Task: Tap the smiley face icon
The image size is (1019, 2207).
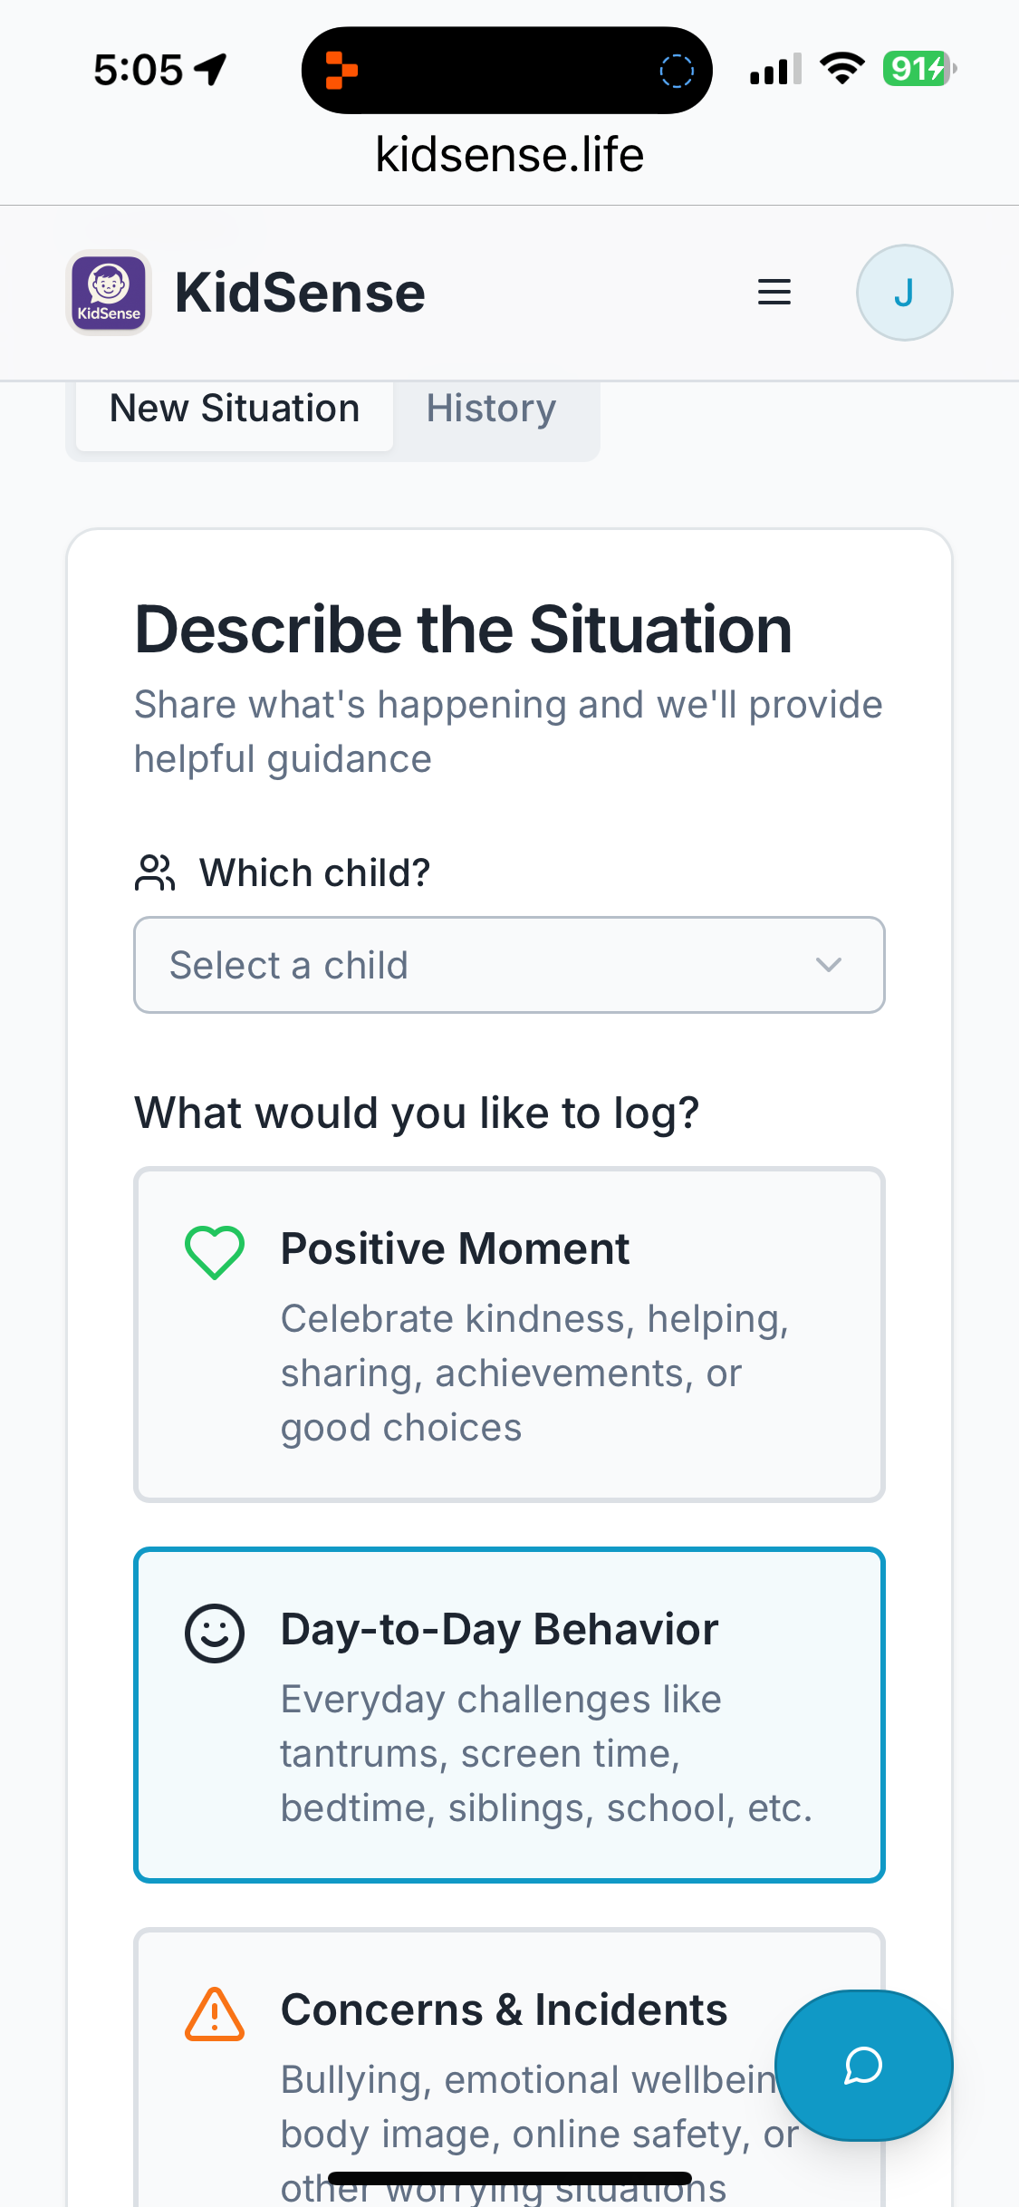Action: pos(215,1633)
